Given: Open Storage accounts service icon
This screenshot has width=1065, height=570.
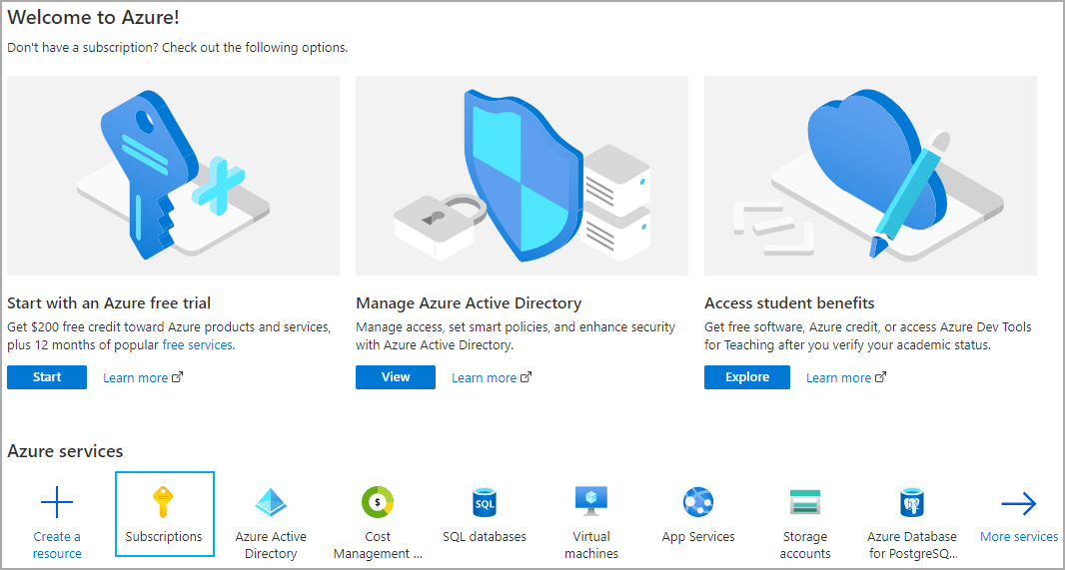Looking at the screenshot, I should coord(805,503).
